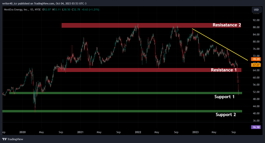Click the high value H53.11
Screen dimensions: 265x143
coord(56,10)
